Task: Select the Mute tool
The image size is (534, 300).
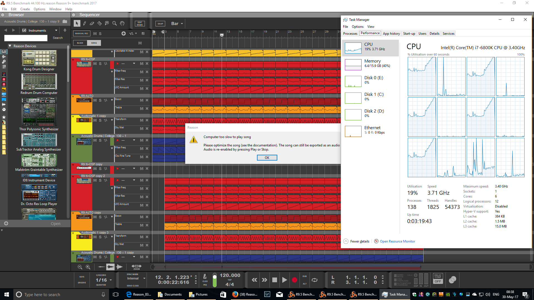Action: click(x=107, y=24)
